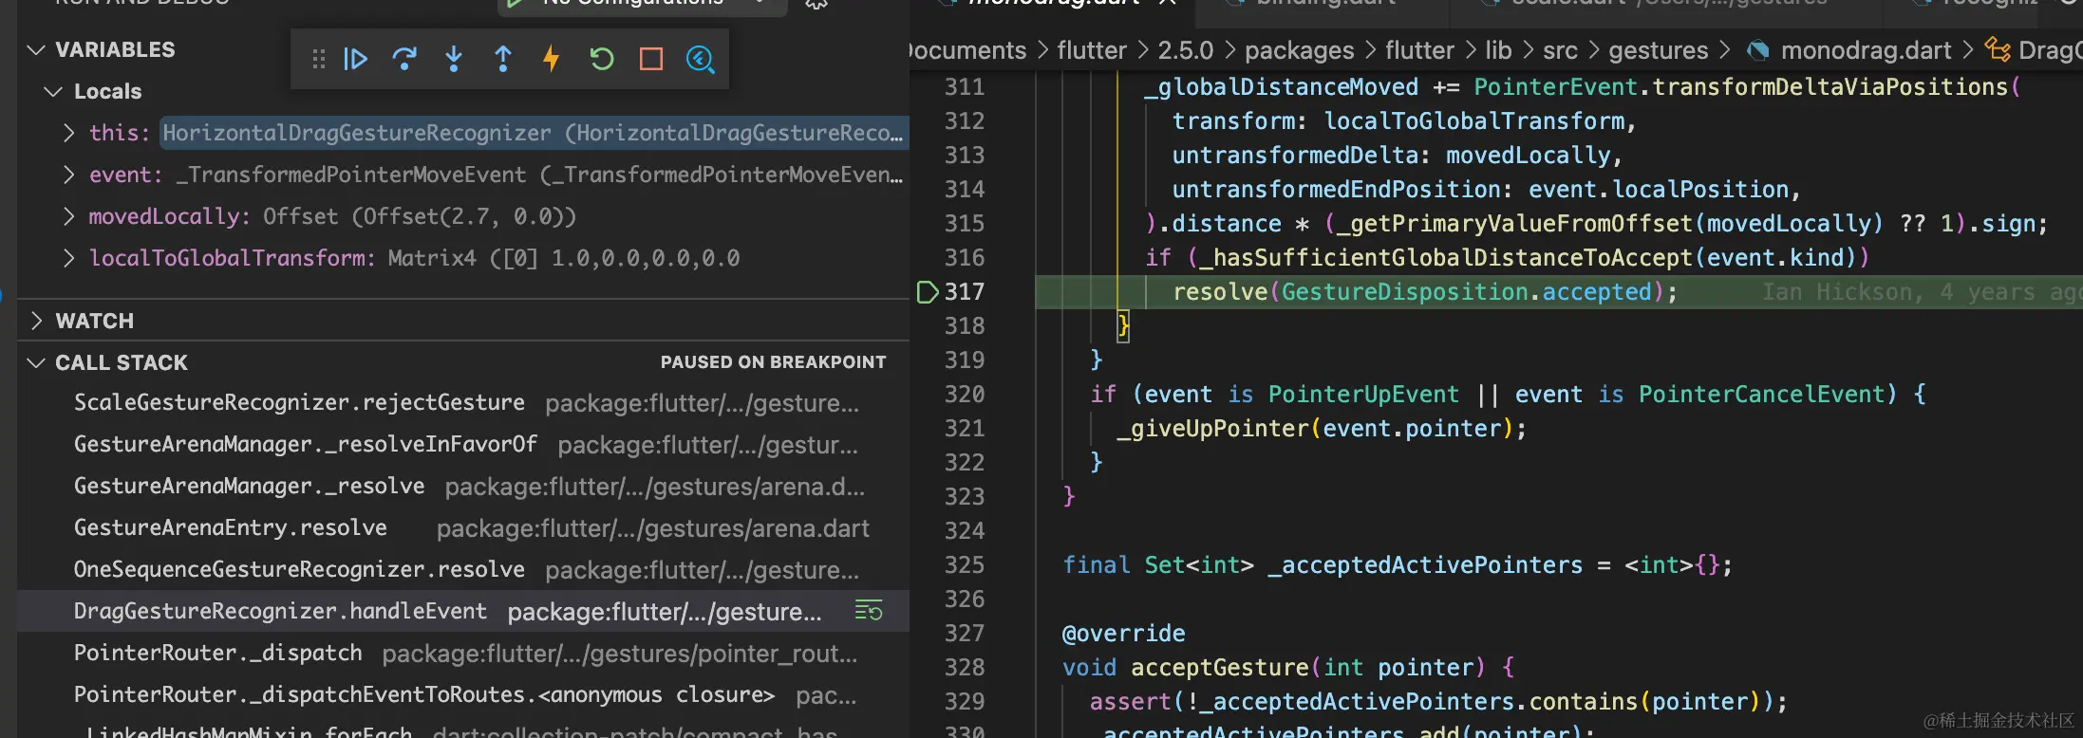The height and width of the screenshot is (738, 2083).
Task: Click the 'Ian Hickson, 4 years ago' blame text
Action: pos(1921,292)
